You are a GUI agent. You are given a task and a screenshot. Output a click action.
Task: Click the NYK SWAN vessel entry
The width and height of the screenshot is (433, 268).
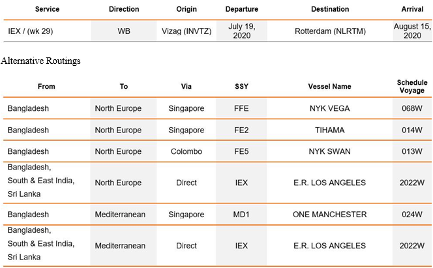coord(330,151)
